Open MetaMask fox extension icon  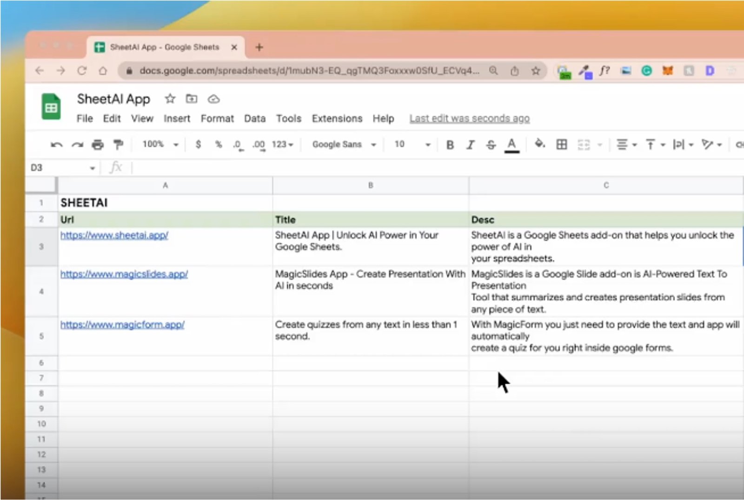668,71
